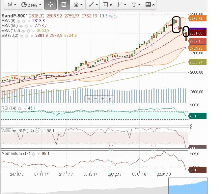The height and width of the screenshot is (194, 222).
Task: Open EMA (50) settings gear
Action: pyautogui.click(x=26, y=26)
